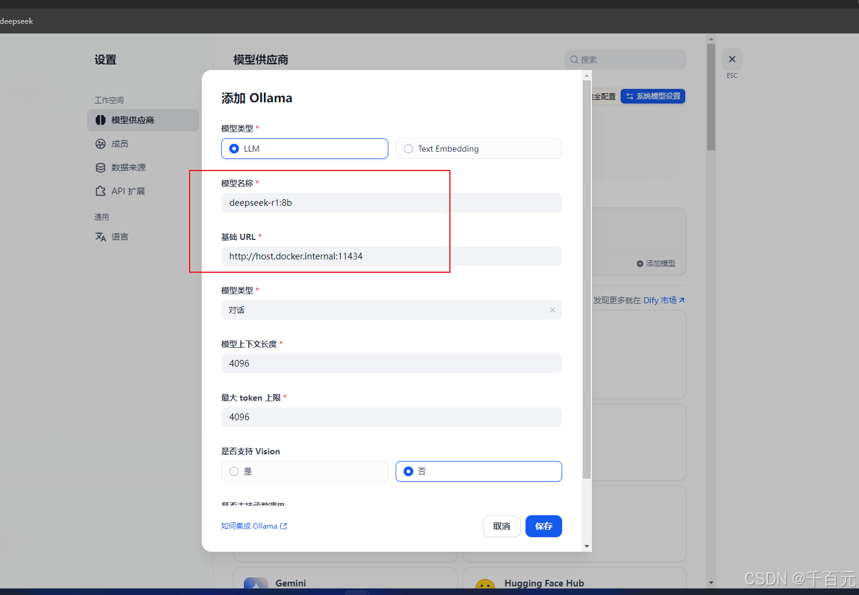Click the 添加模型 button
The height and width of the screenshot is (595, 859).
(656, 264)
